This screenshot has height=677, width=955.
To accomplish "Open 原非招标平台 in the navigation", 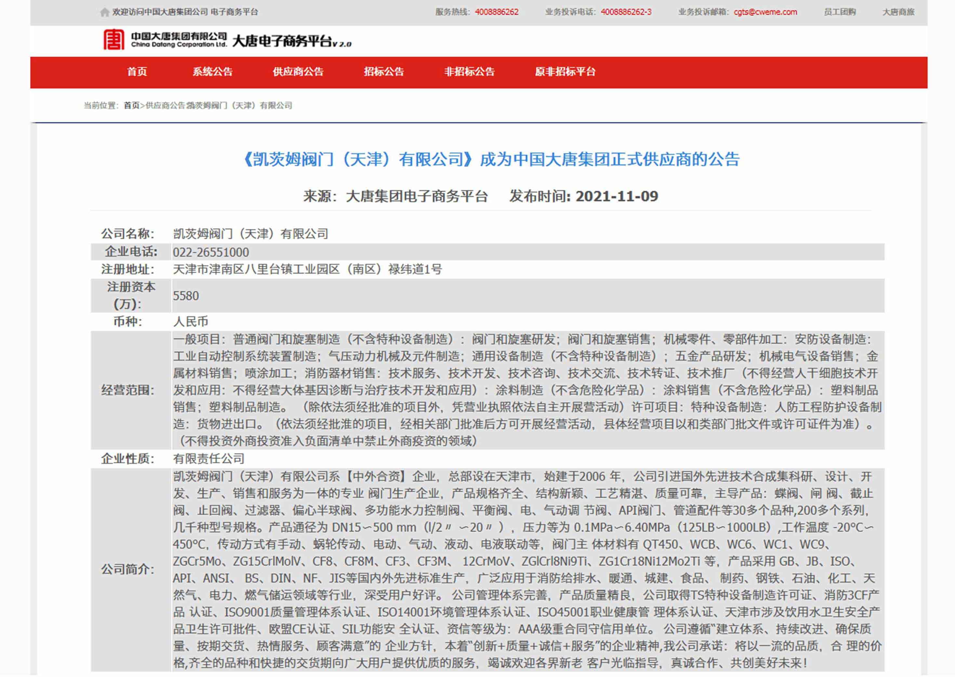I will (565, 72).
